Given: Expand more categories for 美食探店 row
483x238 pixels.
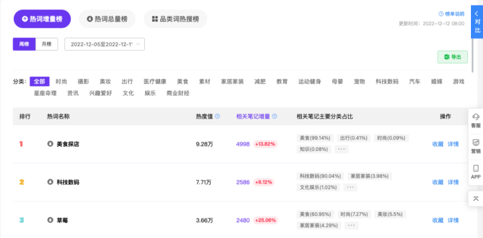Looking at the screenshot, I should (341, 149).
